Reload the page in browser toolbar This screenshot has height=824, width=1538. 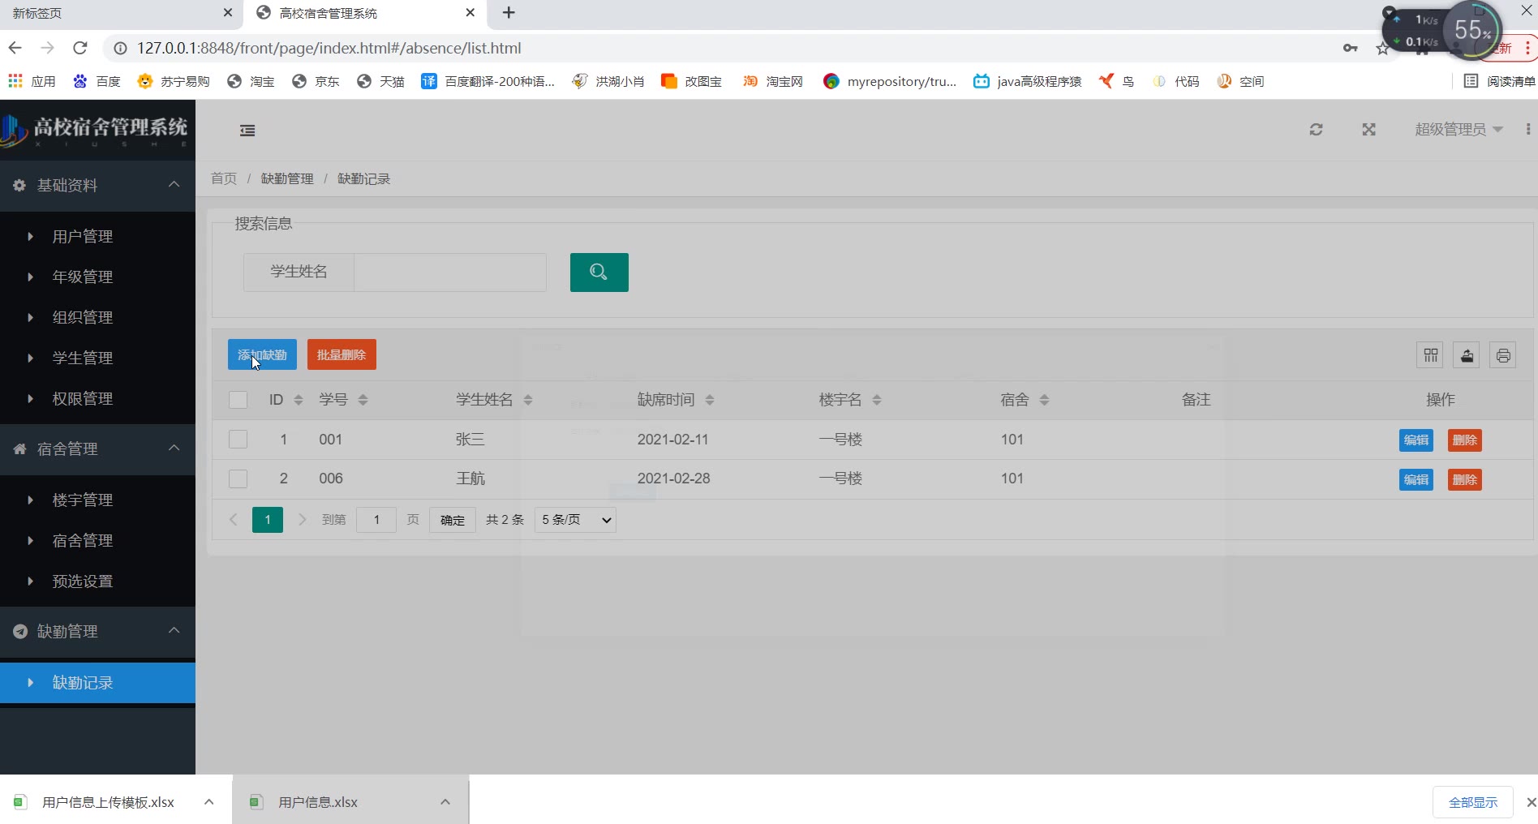[x=79, y=48]
